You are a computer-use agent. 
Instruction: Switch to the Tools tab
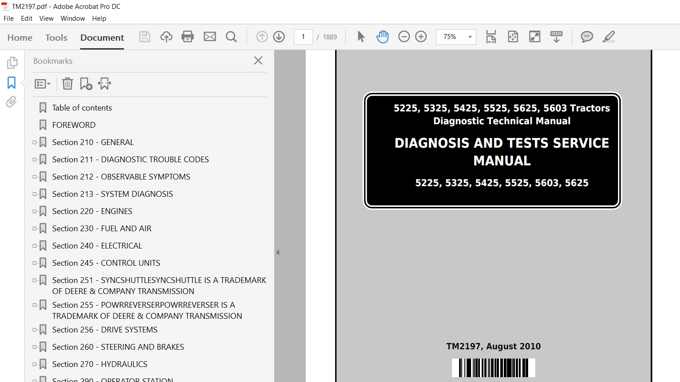click(x=56, y=38)
